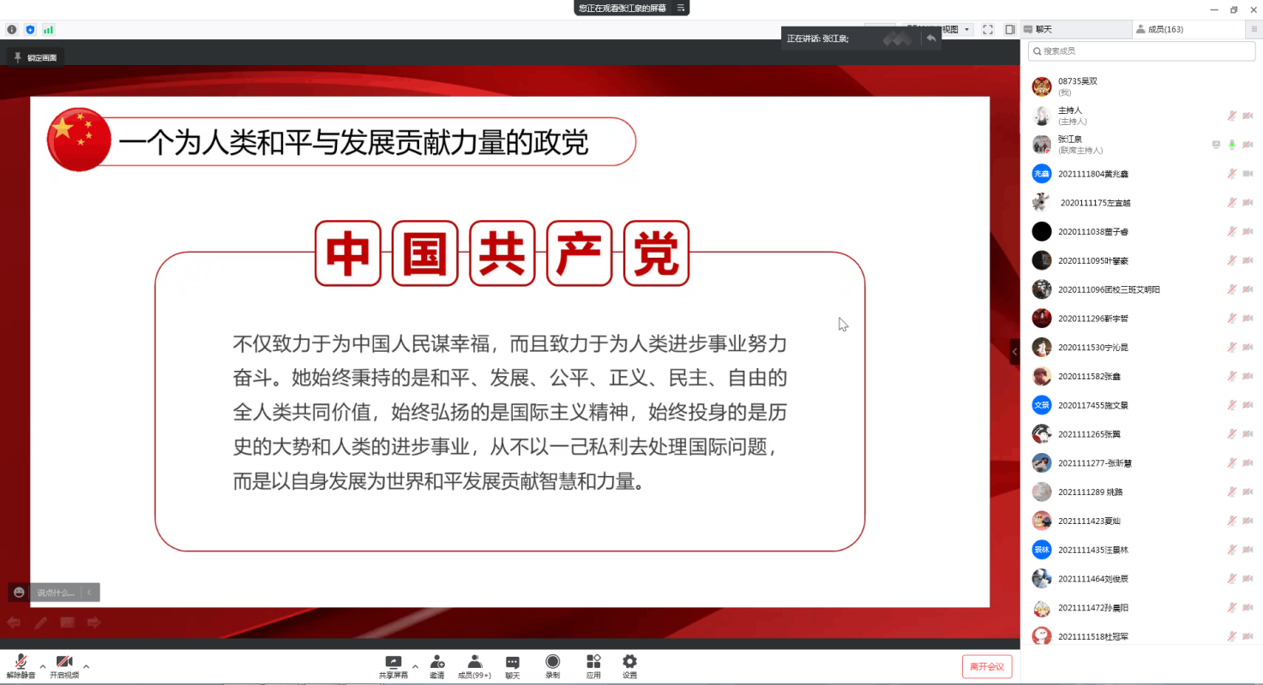Click the emoji smiley icon in chat bar
This screenshot has width=1263, height=685.
[19, 593]
